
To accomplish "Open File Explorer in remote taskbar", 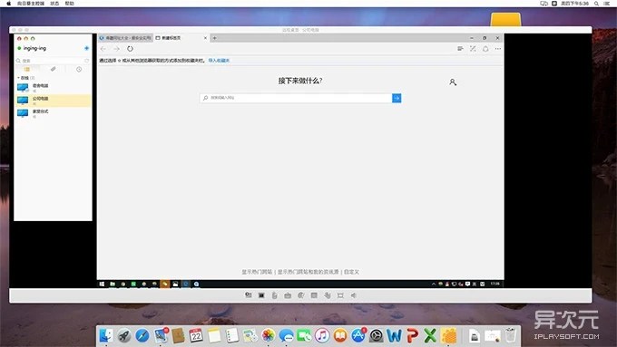I will pyautogui.click(x=113, y=284).
